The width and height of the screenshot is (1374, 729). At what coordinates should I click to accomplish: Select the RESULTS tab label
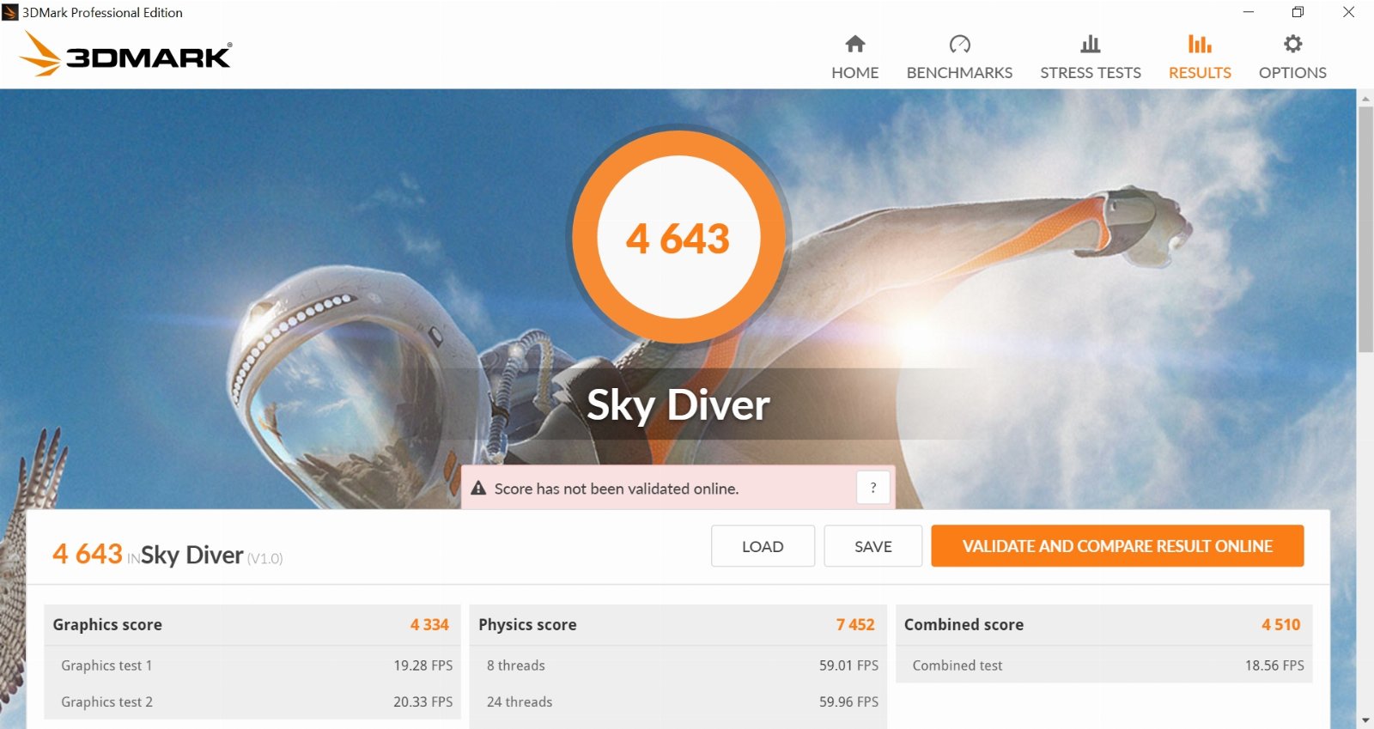point(1200,73)
